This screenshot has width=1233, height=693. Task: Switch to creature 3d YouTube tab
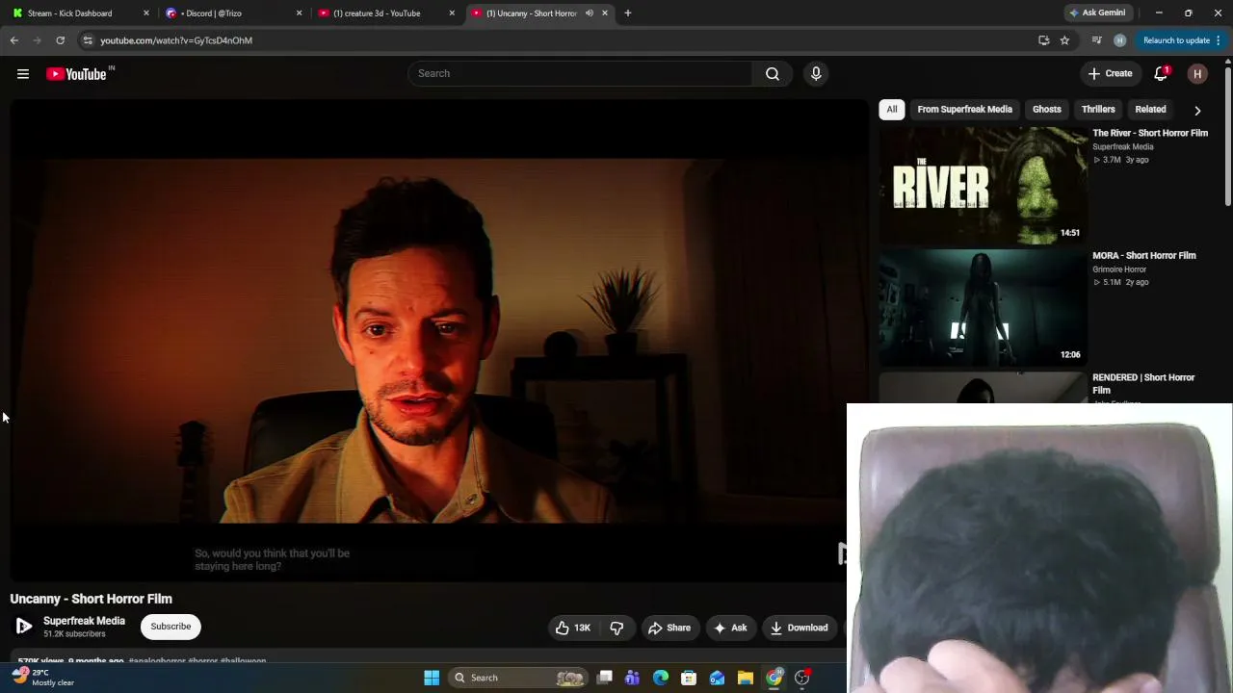point(387,13)
